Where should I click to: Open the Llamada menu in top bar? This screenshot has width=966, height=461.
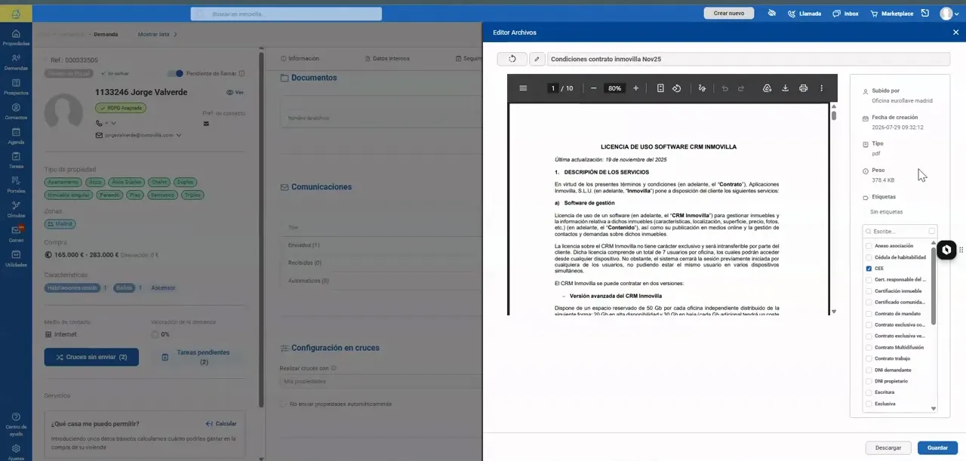(x=804, y=14)
